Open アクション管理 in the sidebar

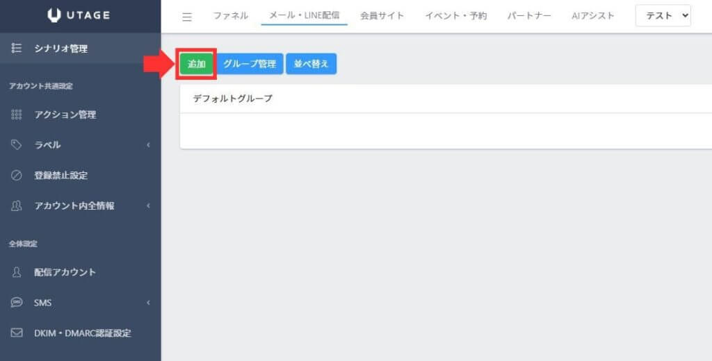pos(81,115)
